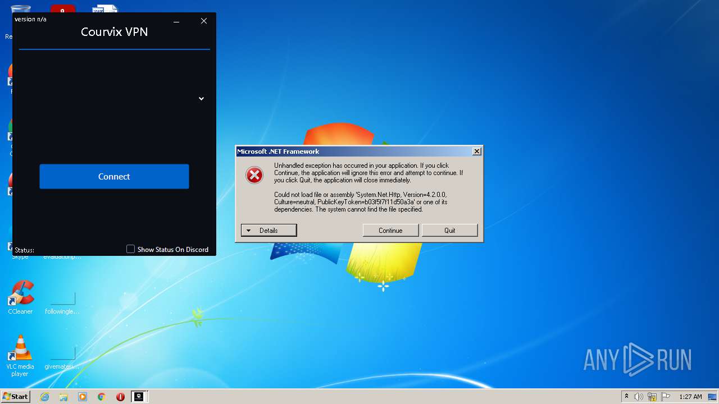
Task: Expand Details in the .NET Framework dialog
Action: coord(269,231)
